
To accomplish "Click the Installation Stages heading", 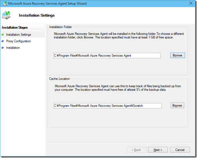I will (15, 27).
